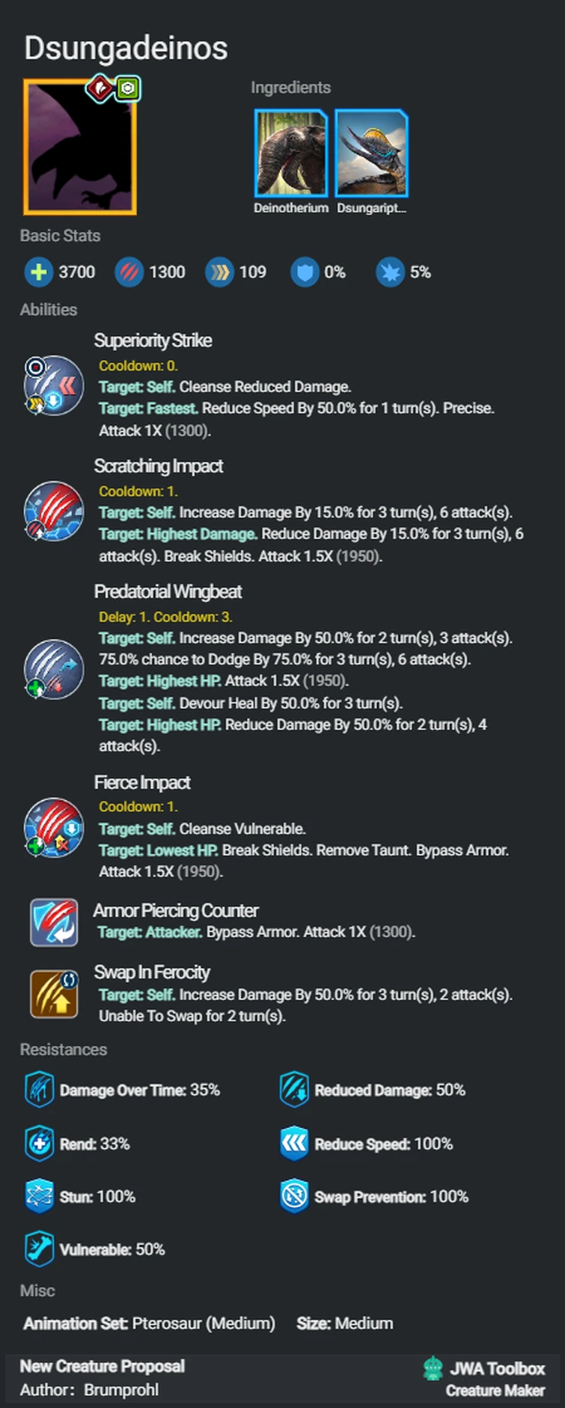Open the Deinotherium ingredient thumbnail
This screenshot has width=565, height=1408.
291,153
